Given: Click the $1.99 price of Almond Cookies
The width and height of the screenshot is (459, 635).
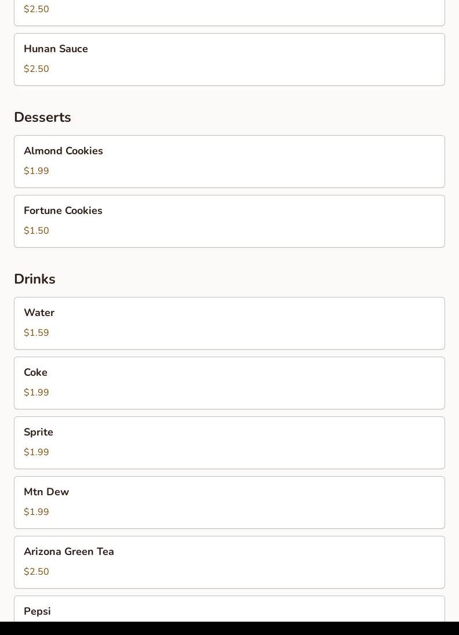Looking at the screenshot, I should click(37, 171).
